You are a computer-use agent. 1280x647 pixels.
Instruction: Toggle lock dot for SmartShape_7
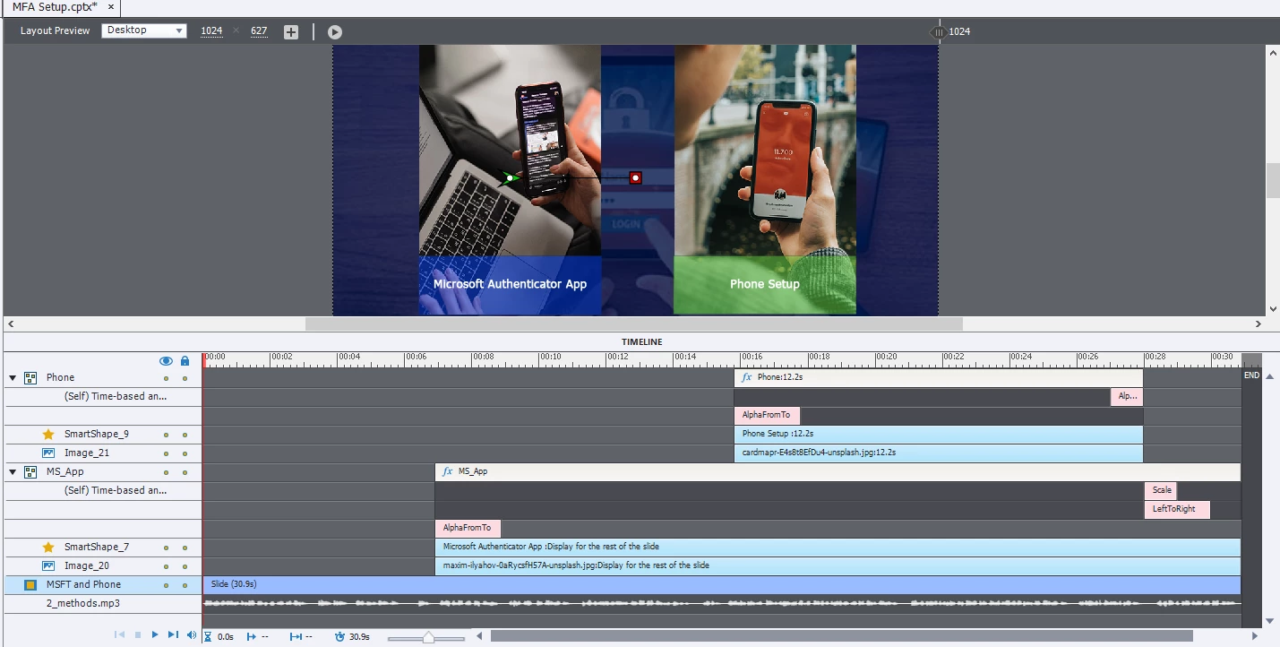(x=185, y=548)
